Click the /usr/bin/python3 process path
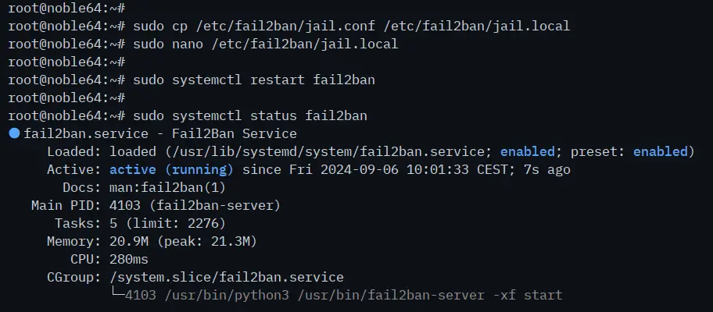This screenshot has width=713, height=312. click(227, 295)
